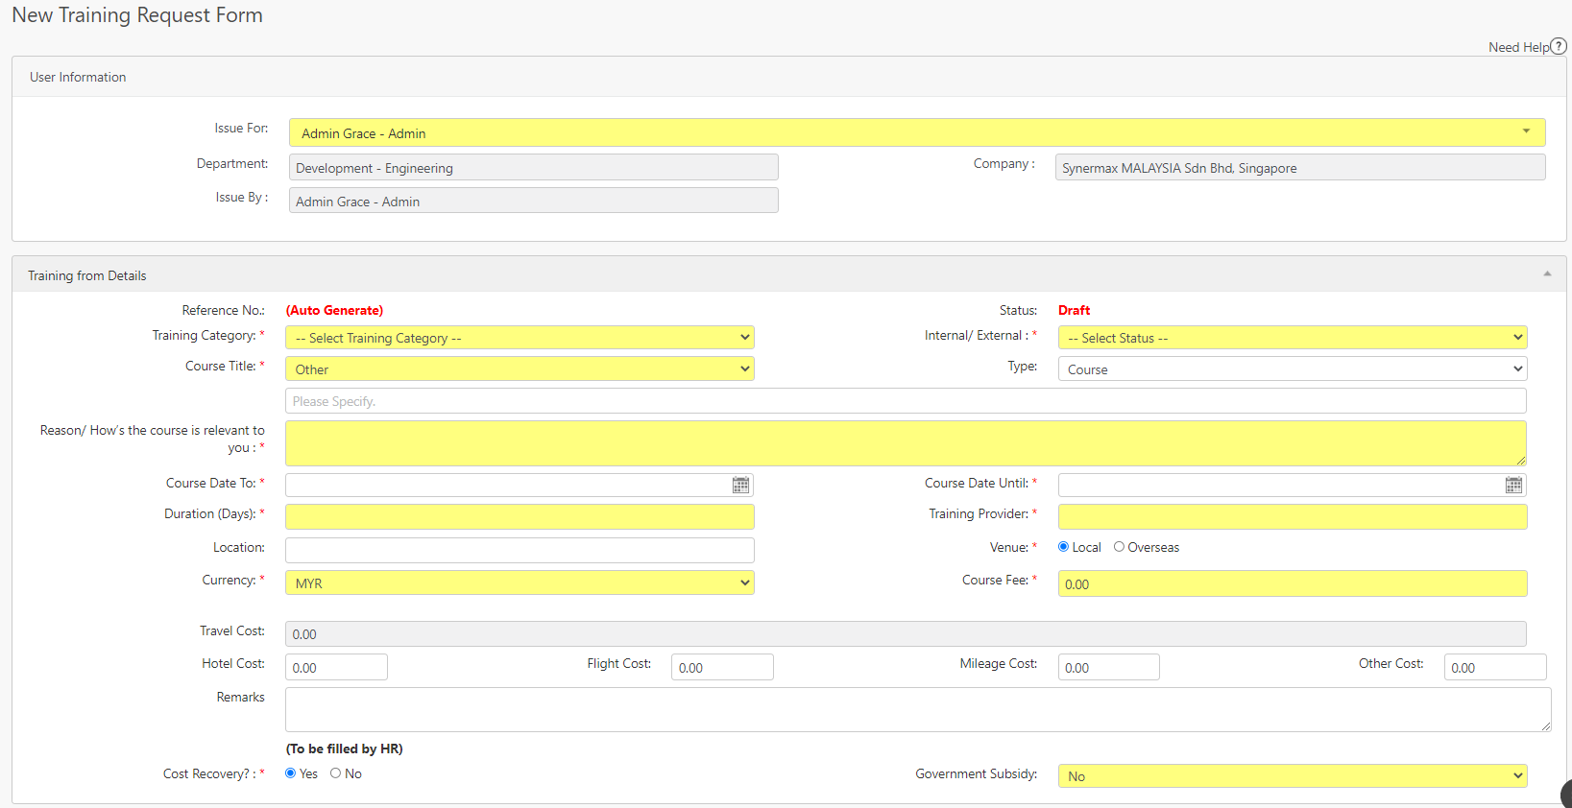
Task: Click the Travel Cost field
Action: pyautogui.click(x=906, y=633)
